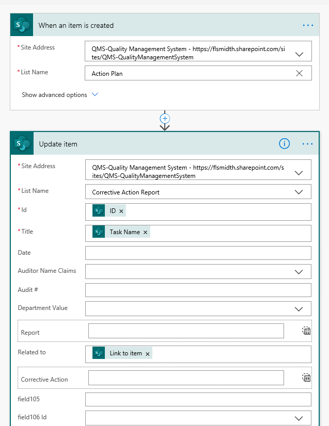
Task: Click the 'Task Name' token label
Action: click(124, 232)
